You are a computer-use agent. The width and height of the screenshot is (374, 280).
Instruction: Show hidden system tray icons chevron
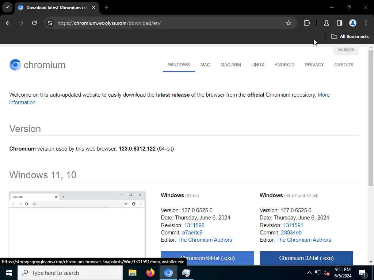[x=309, y=273]
